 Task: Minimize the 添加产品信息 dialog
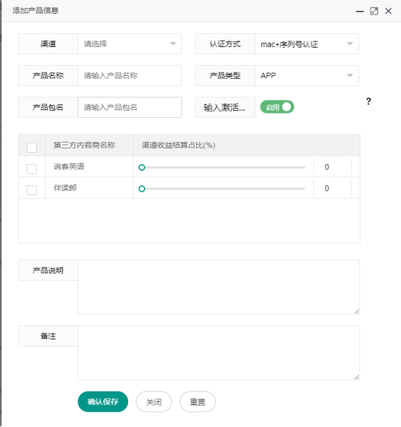pos(360,11)
